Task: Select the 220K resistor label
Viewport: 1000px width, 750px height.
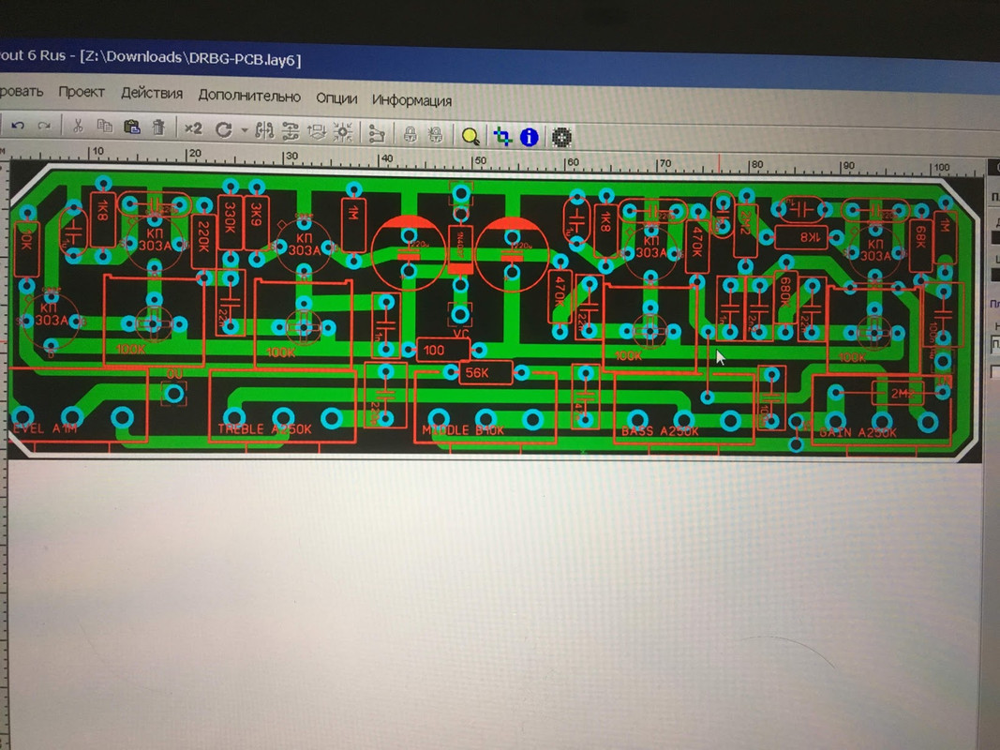Action: pyautogui.click(x=203, y=236)
